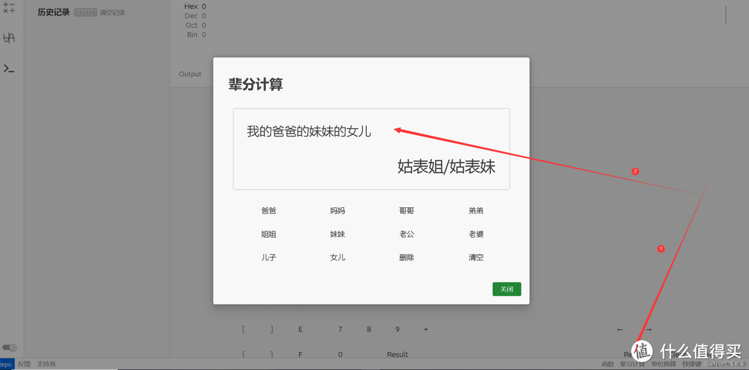Select the Bin value row
The height and width of the screenshot is (370, 749).
[196, 35]
